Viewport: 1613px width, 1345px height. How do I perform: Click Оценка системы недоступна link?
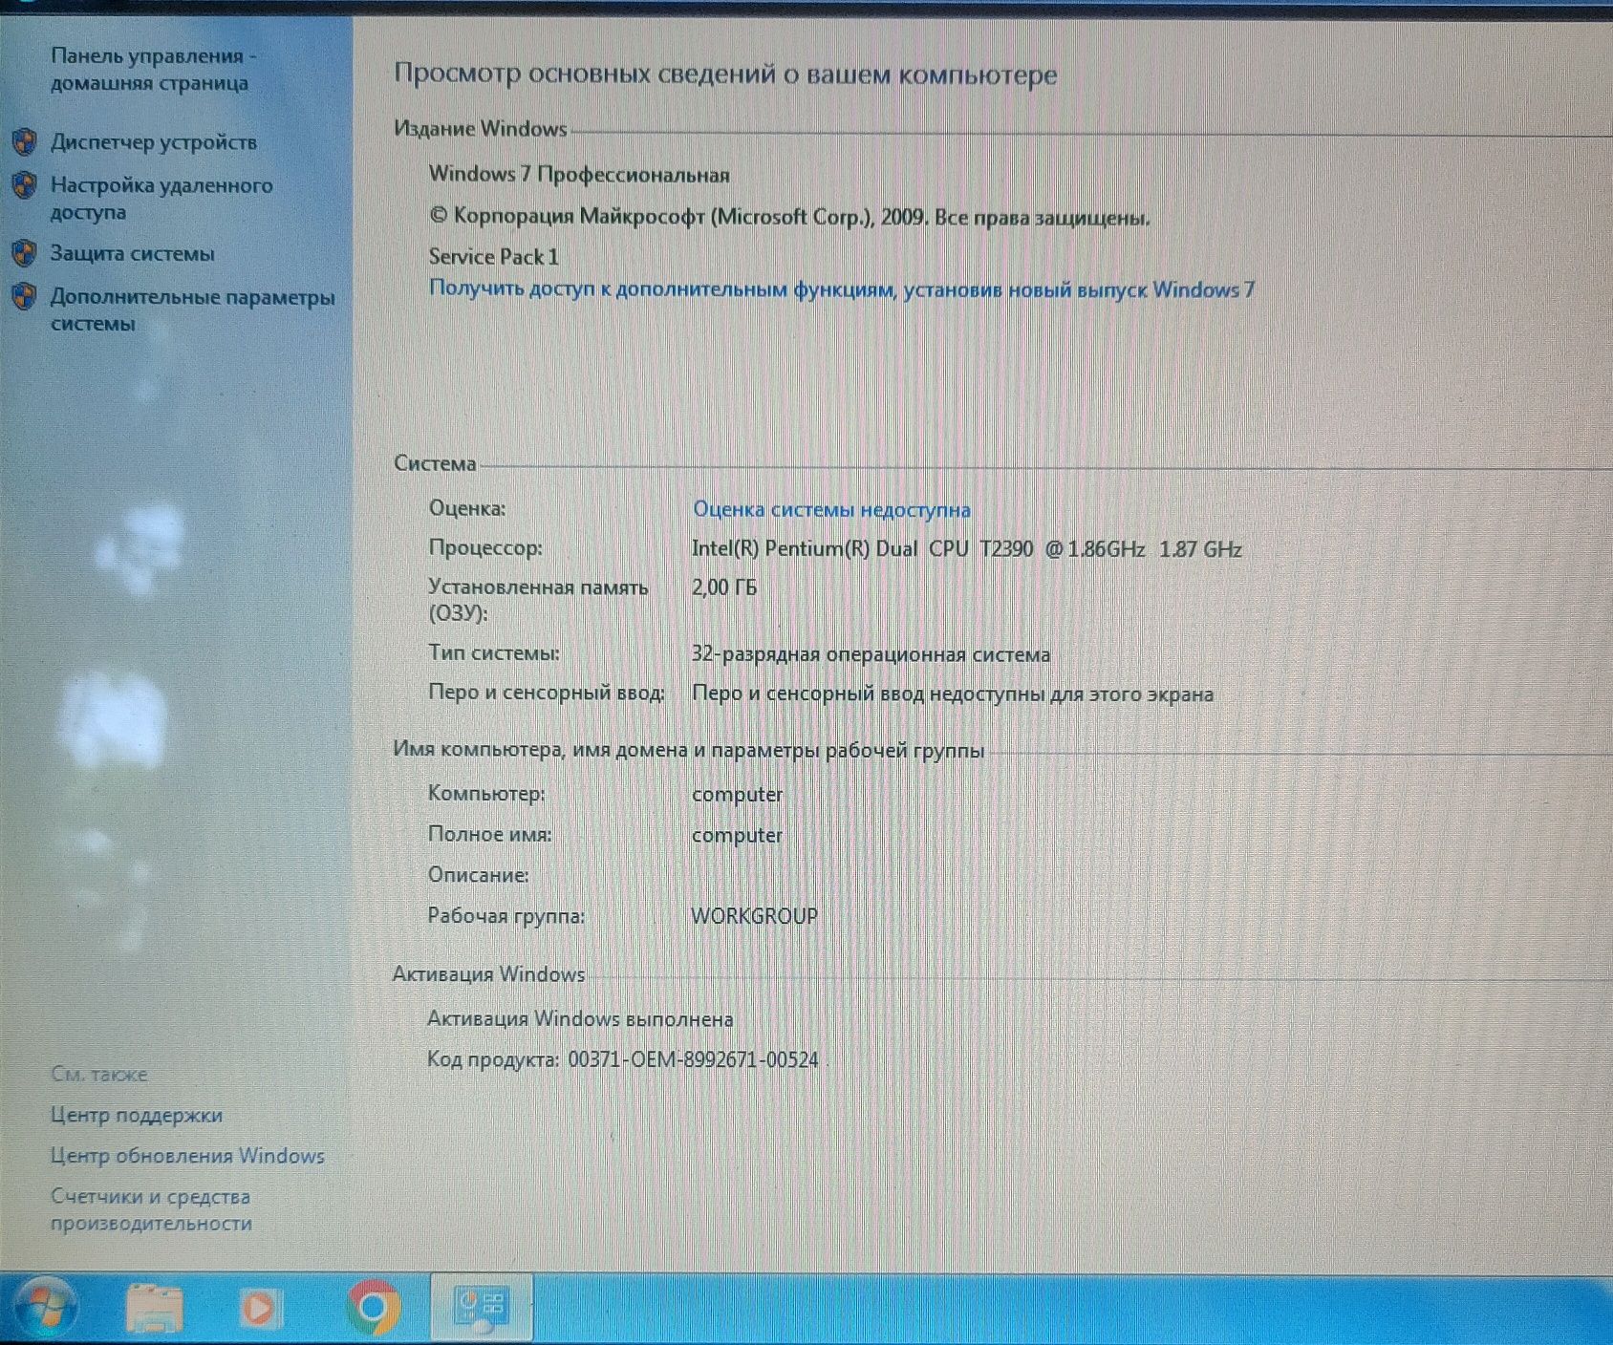coord(831,509)
